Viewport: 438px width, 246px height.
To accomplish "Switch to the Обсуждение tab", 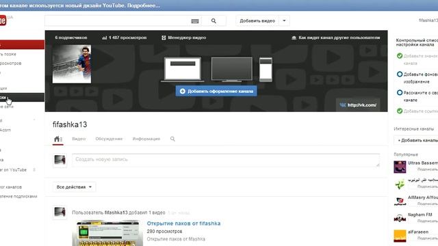I will coord(109,139).
